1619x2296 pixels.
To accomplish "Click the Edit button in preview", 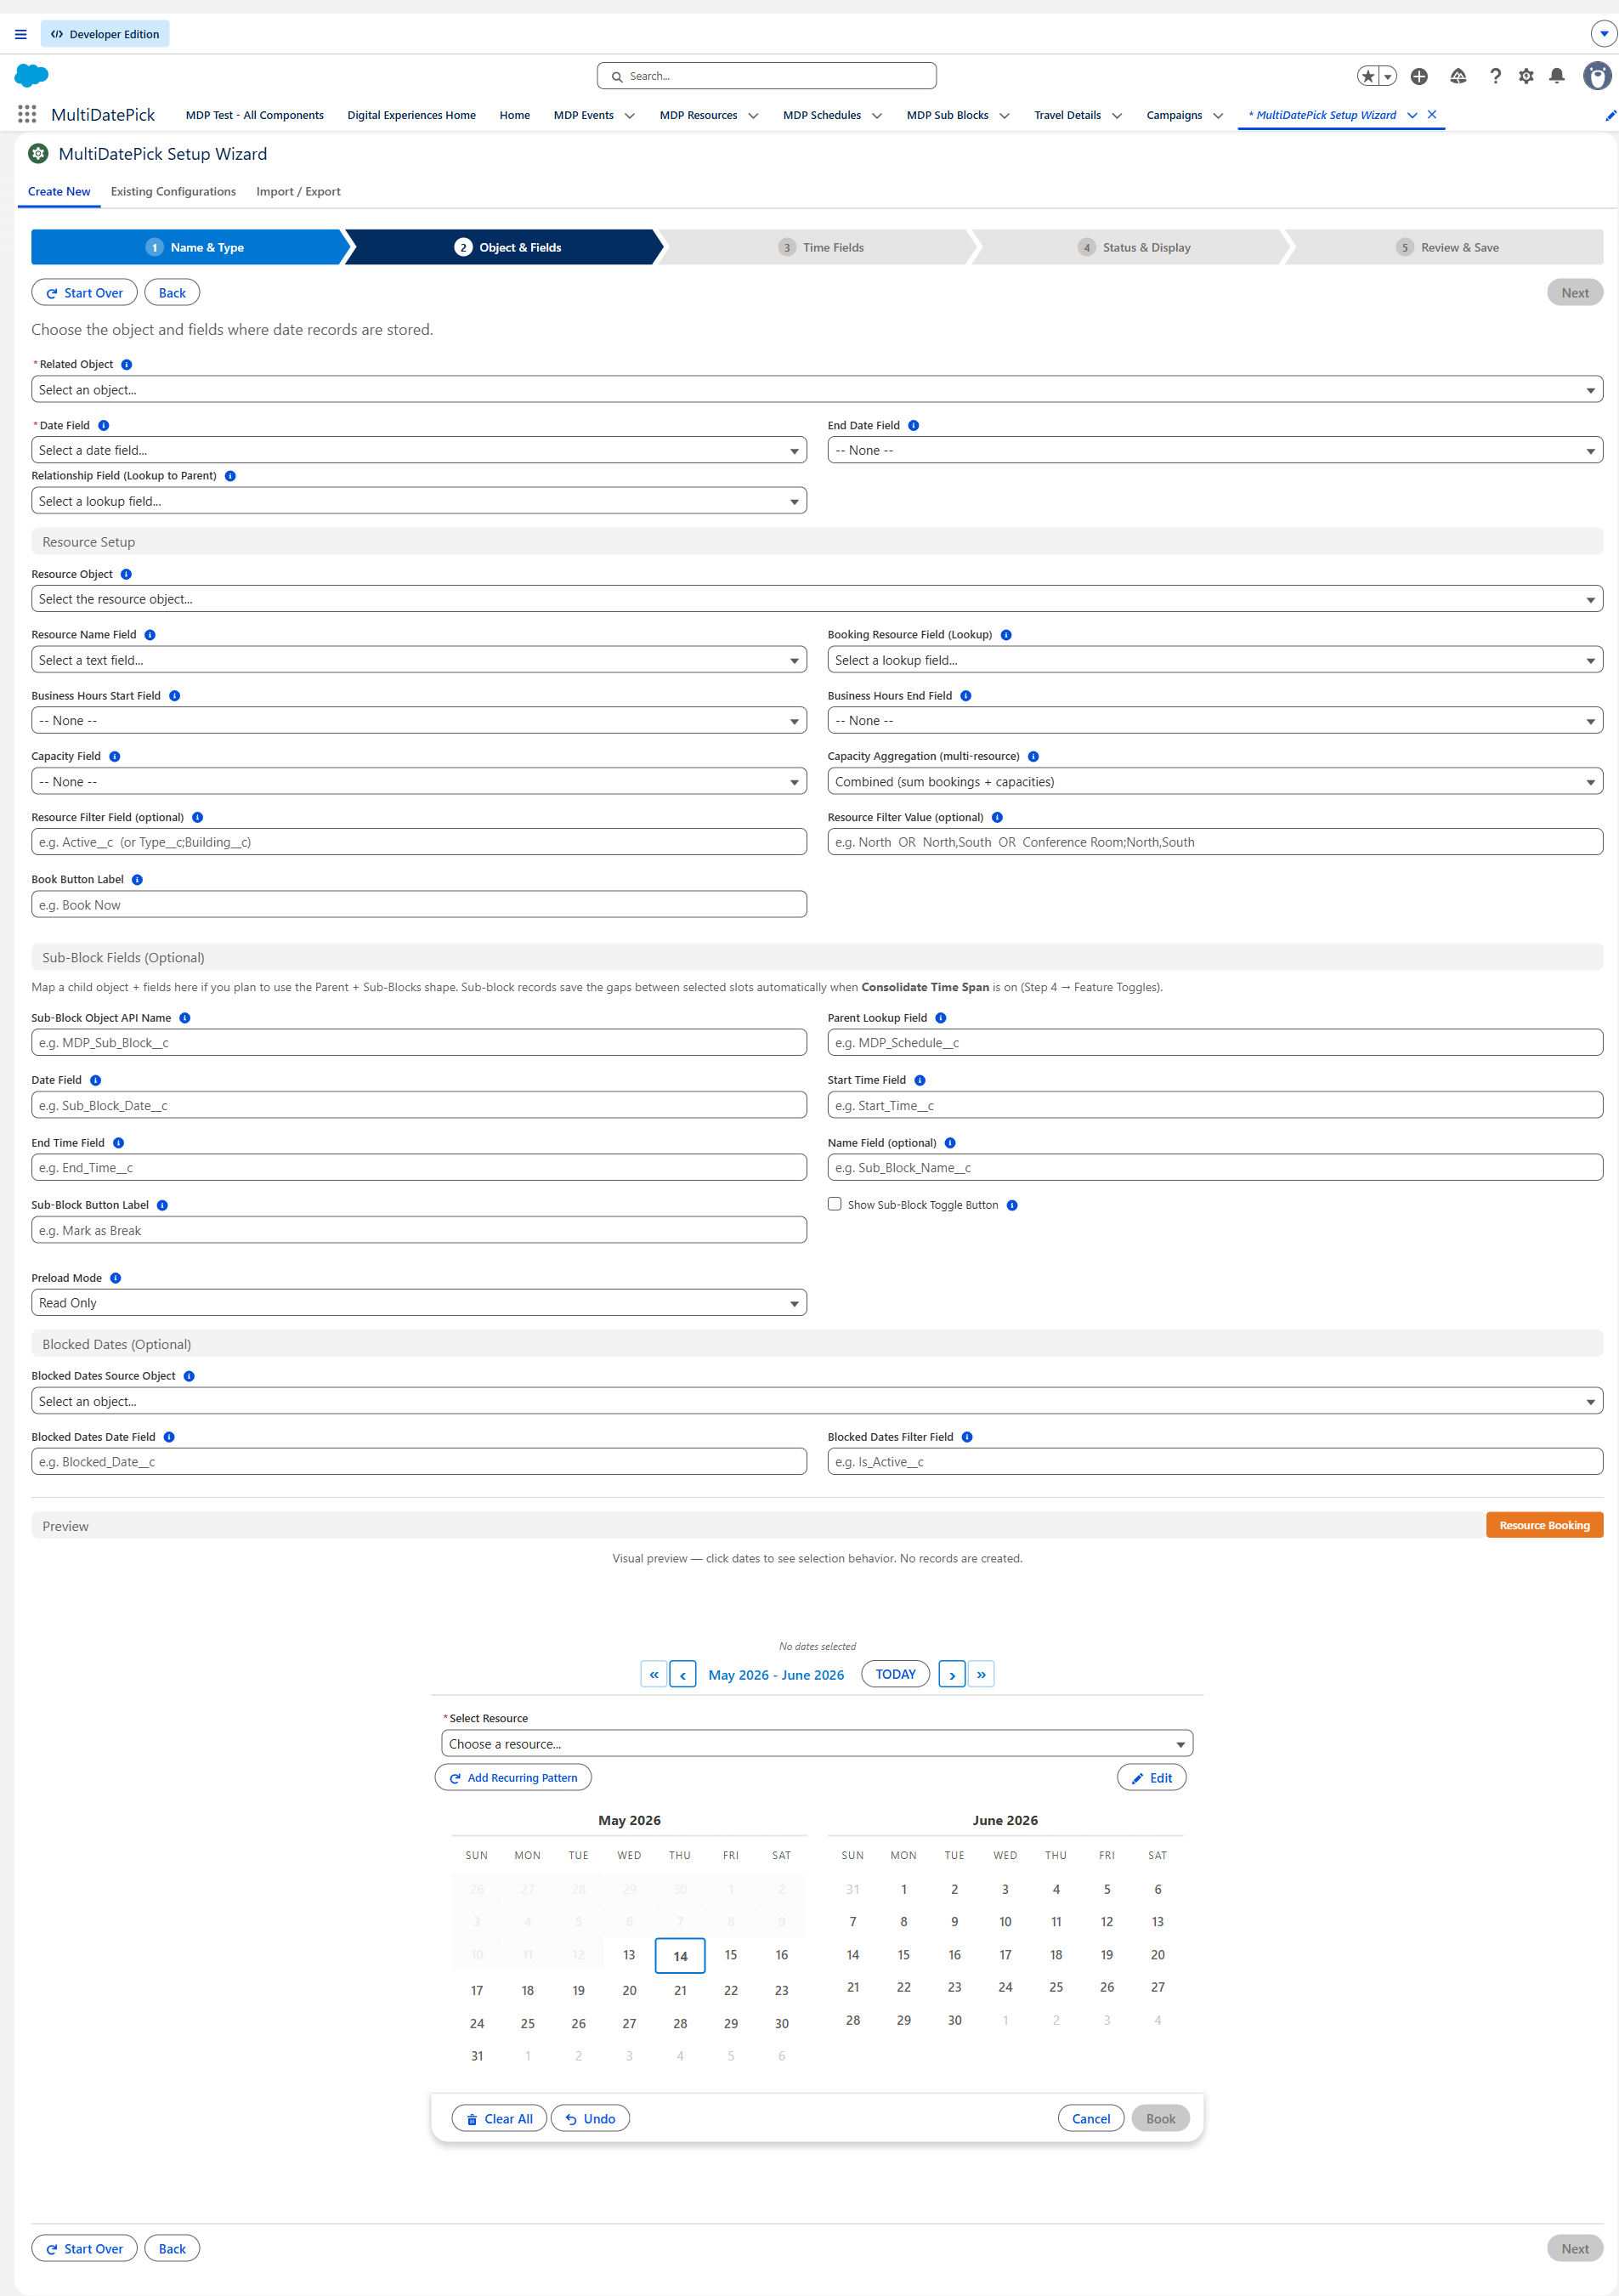I will (x=1151, y=1778).
